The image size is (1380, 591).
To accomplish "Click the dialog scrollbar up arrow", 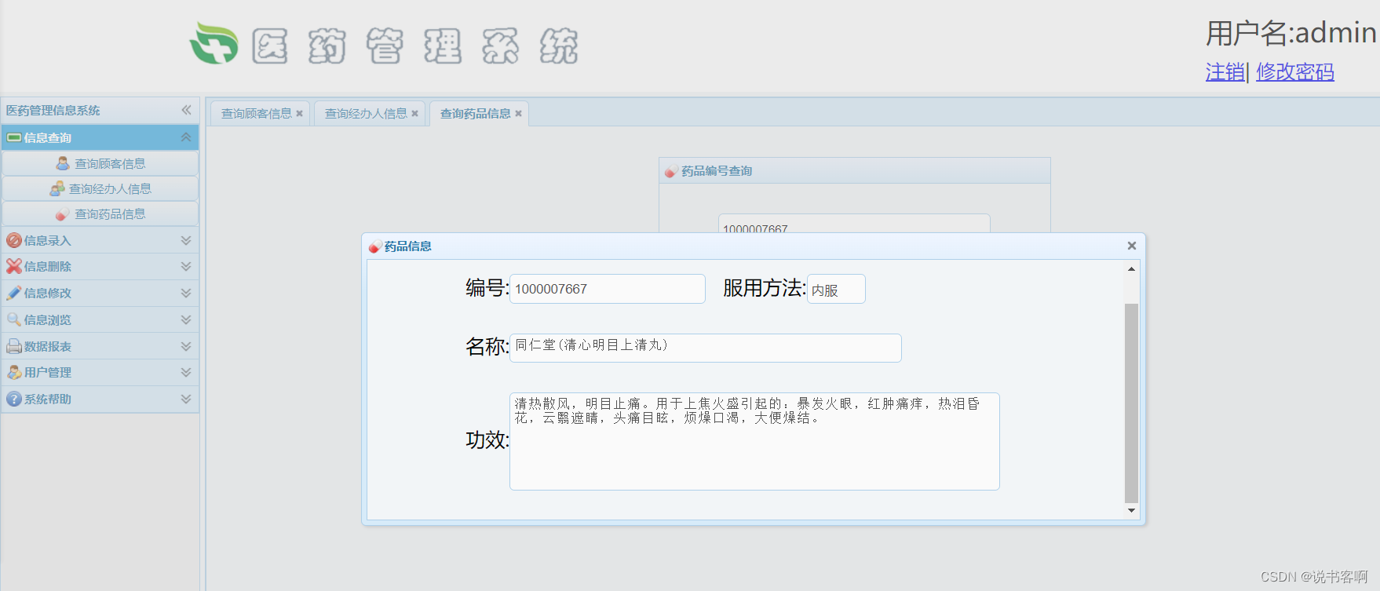I will tap(1131, 269).
